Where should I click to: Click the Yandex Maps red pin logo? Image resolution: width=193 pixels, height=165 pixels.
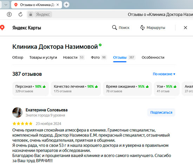[2, 28]
